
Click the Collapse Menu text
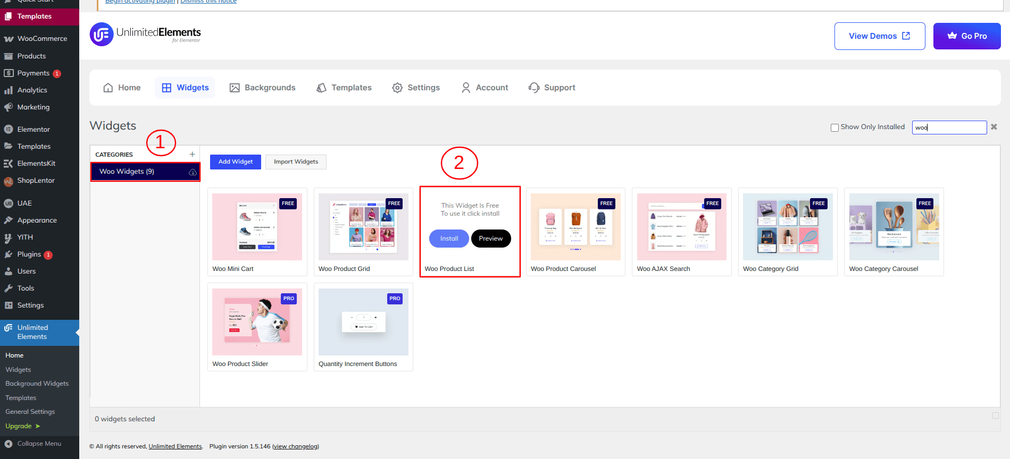[39, 444]
